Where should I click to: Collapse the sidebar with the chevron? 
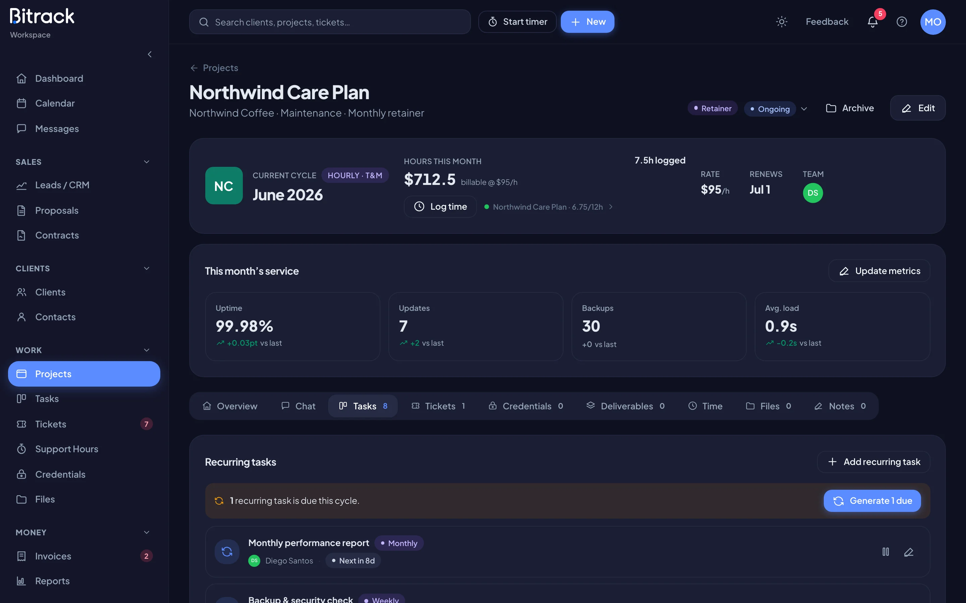click(x=150, y=54)
